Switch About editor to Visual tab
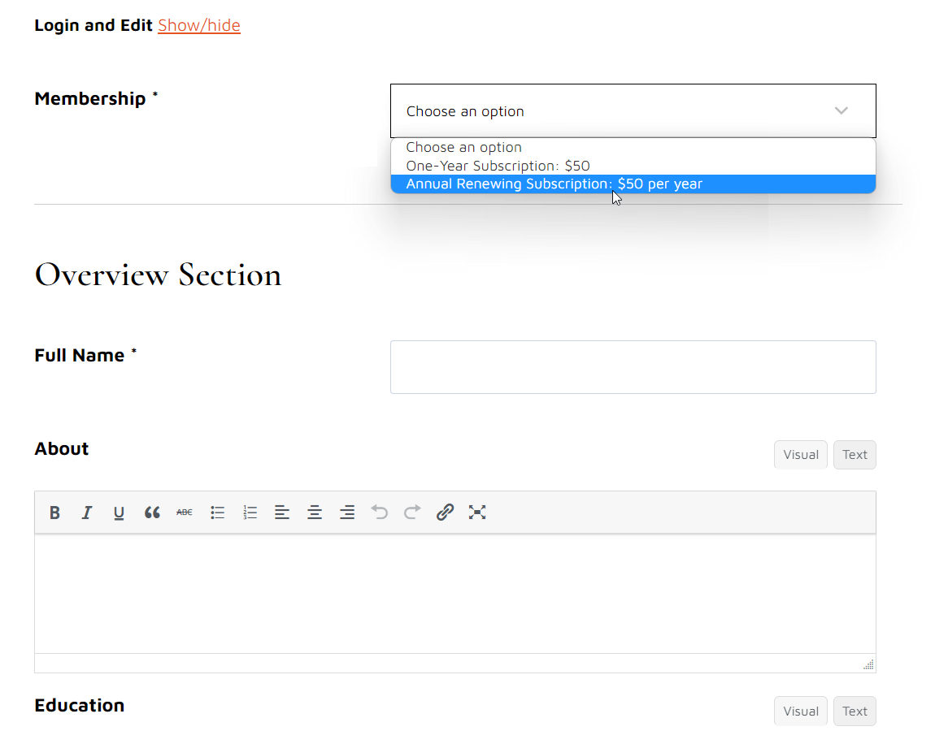This screenshot has width=935, height=731. pos(800,455)
